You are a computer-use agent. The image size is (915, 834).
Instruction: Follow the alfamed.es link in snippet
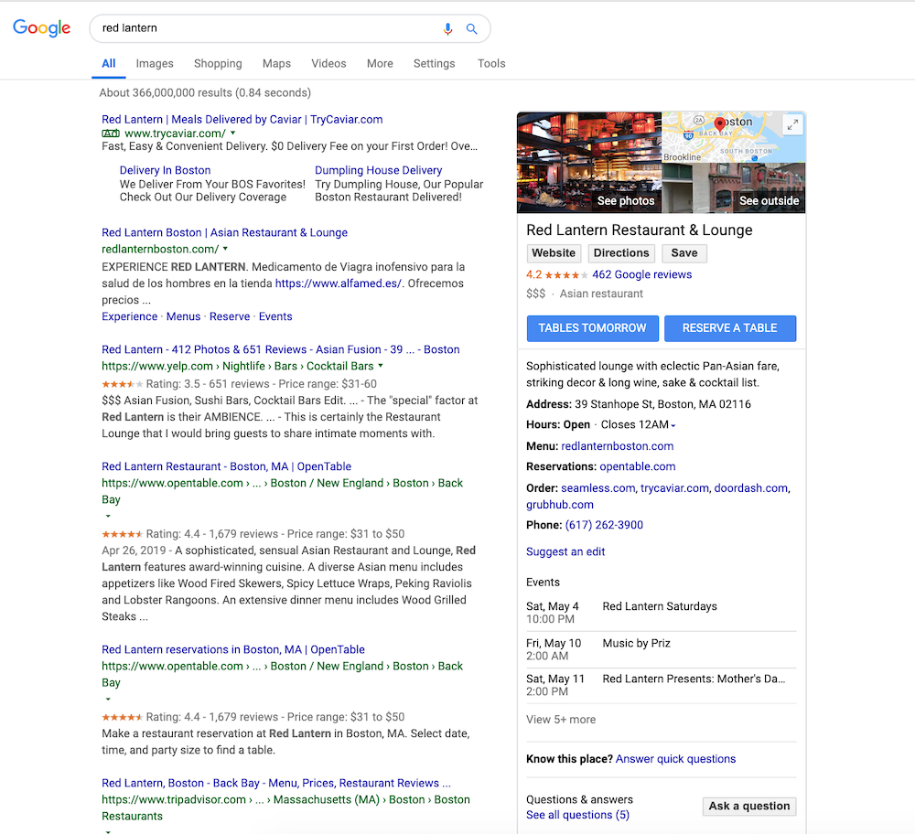point(339,283)
